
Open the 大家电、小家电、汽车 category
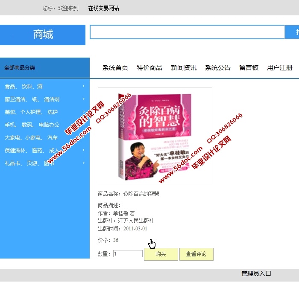tap(31, 138)
